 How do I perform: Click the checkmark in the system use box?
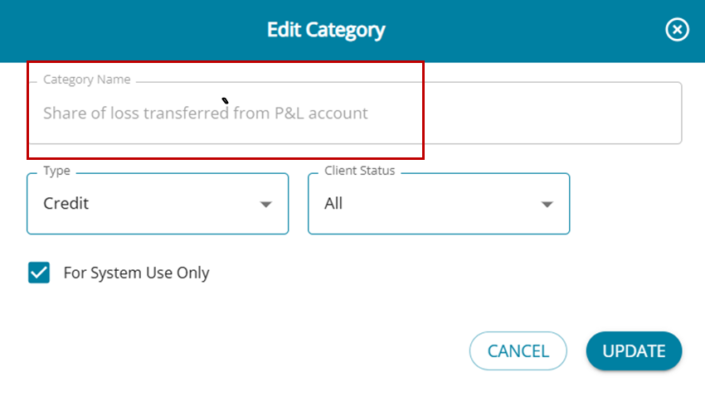point(39,273)
